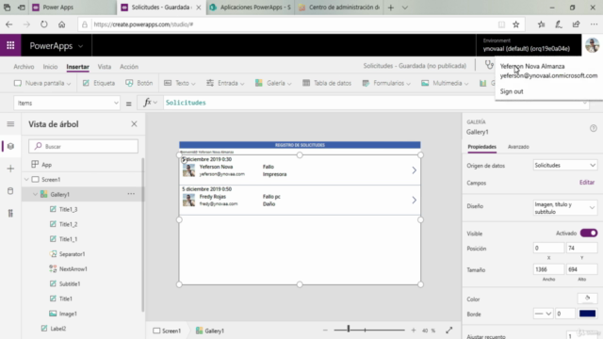The image size is (603, 339).
Task: Click the browser share icon
Action: (x=576, y=24)
